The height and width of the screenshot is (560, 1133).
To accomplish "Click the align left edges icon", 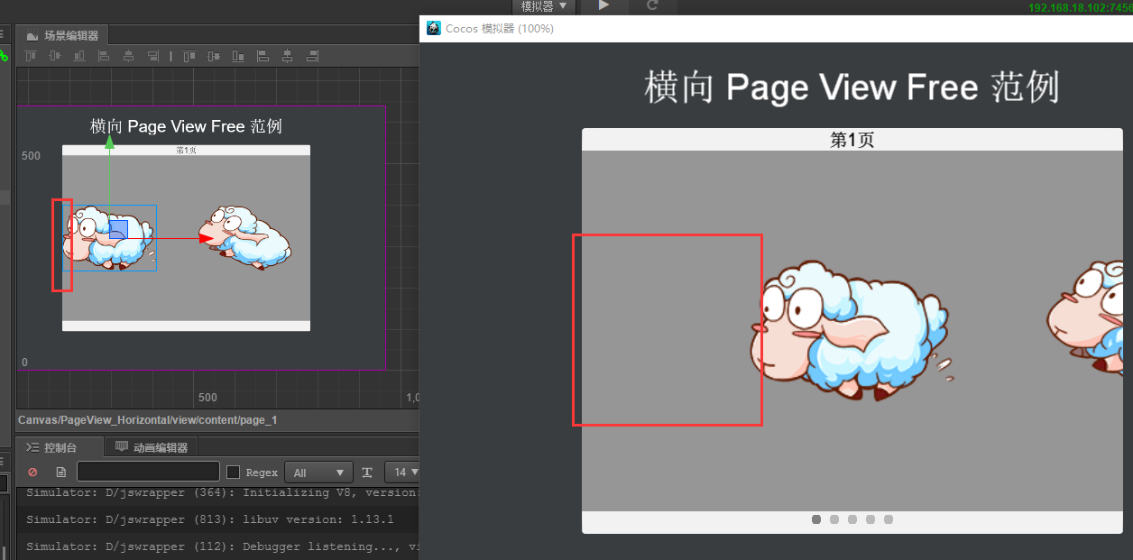I will [104, 56].
